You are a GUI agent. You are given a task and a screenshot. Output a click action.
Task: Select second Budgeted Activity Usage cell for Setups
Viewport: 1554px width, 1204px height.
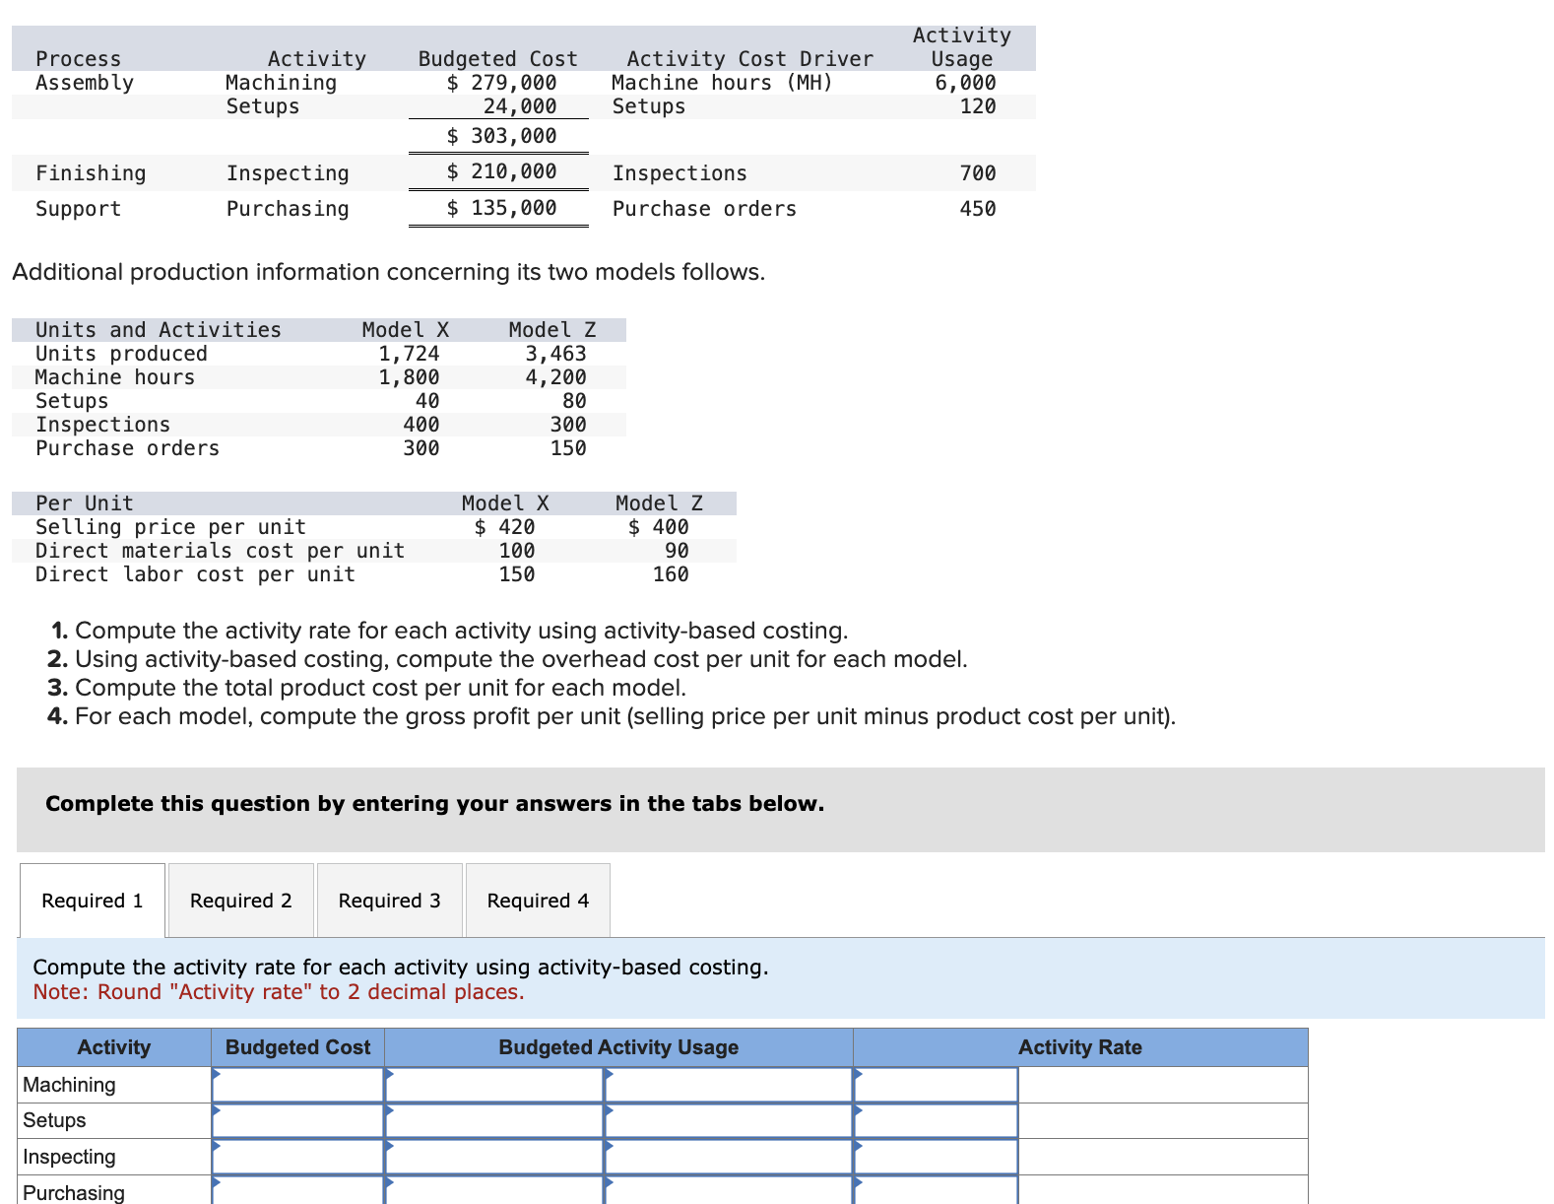pyautogui.click(x=729, y=1121)
